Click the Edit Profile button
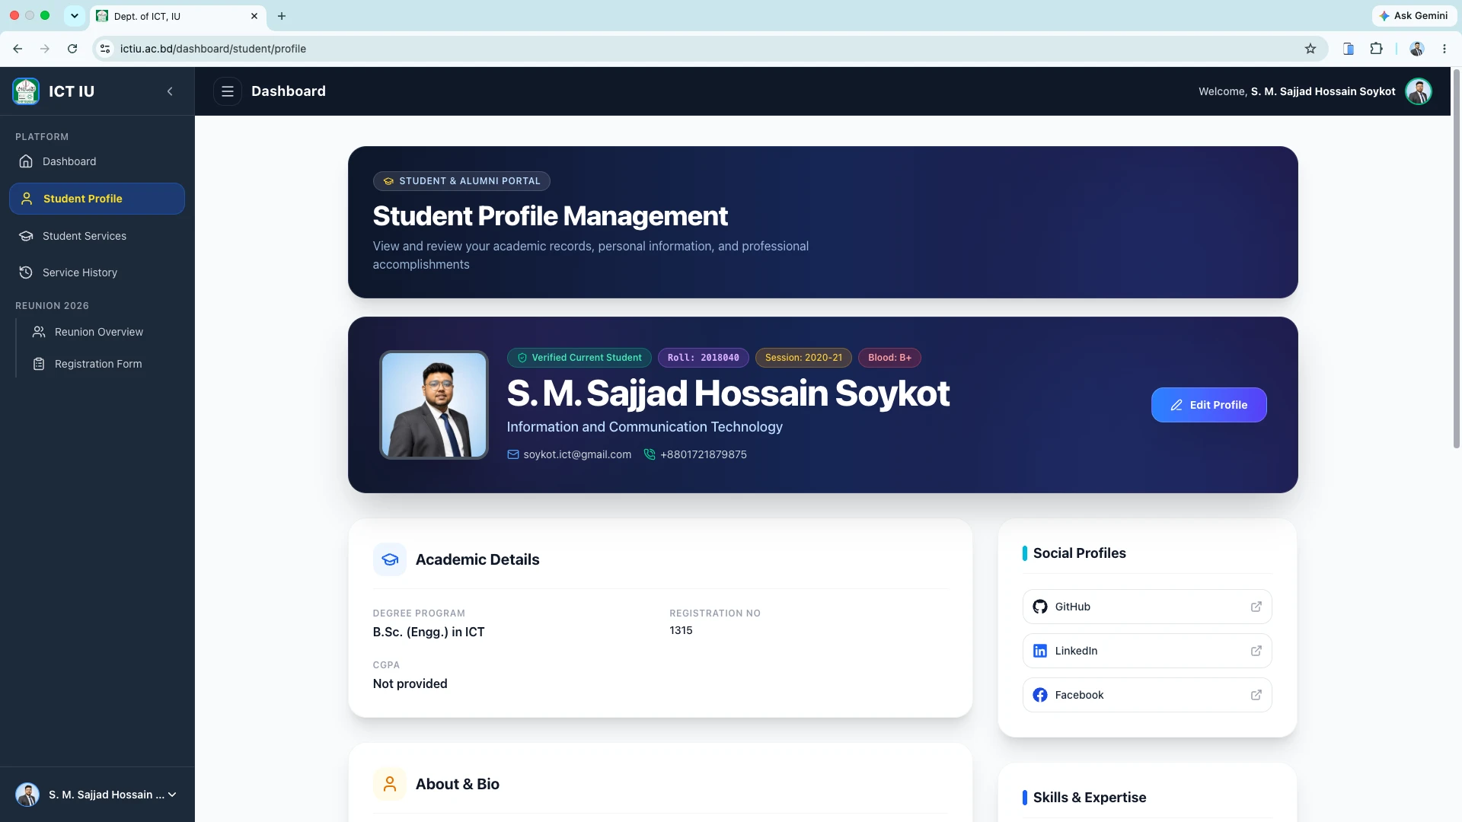Screen dimensions: 1462x822 (x=1208, y=405)
